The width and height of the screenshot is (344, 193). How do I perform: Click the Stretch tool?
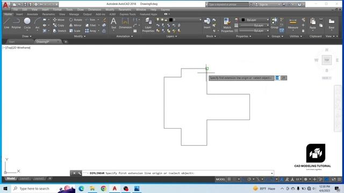coord(60,31)
